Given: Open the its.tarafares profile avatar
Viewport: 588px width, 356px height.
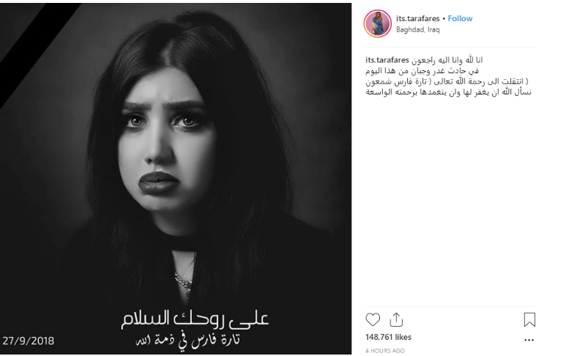Looking at the screenshot, I should 378,23.
